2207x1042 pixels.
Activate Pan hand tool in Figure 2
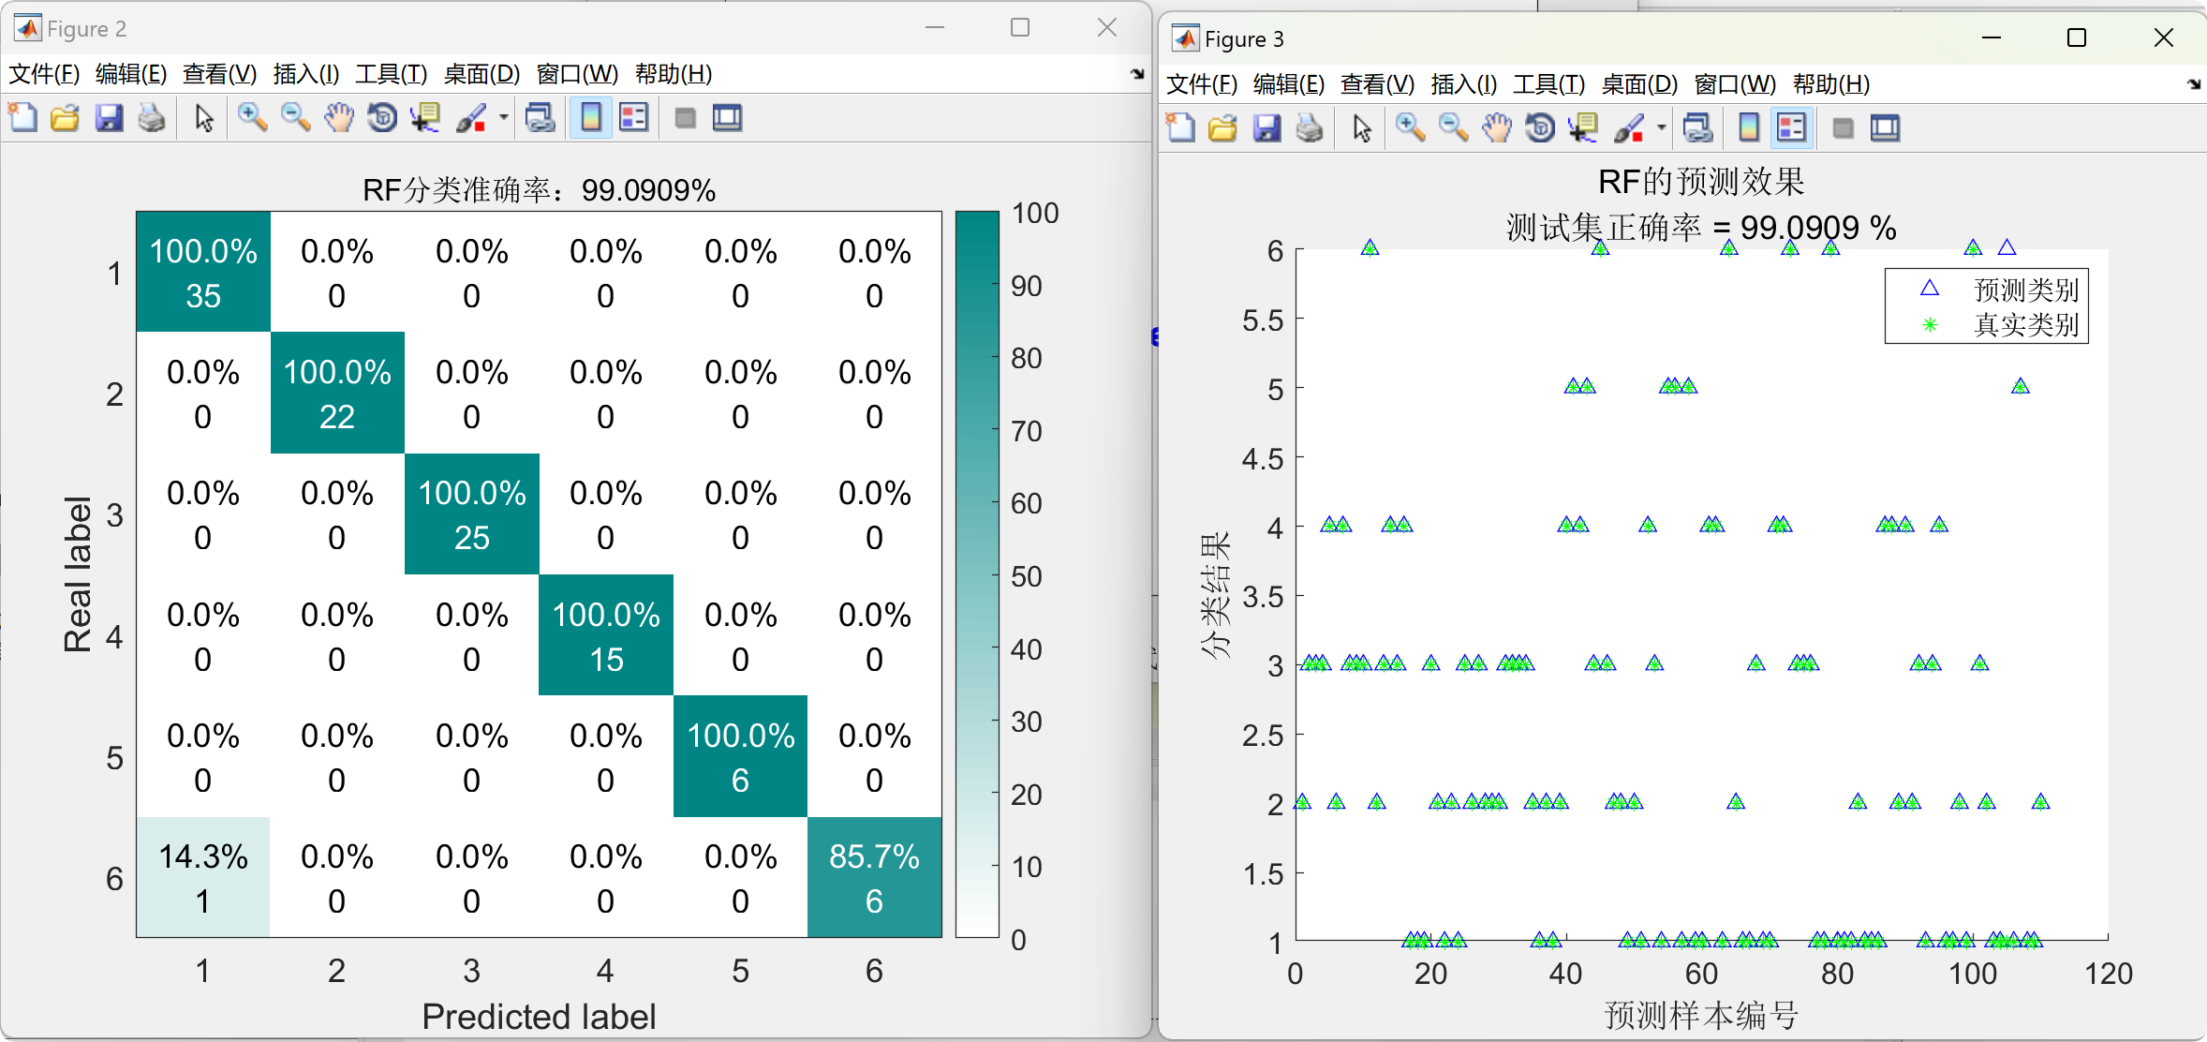tap(339, 118)
